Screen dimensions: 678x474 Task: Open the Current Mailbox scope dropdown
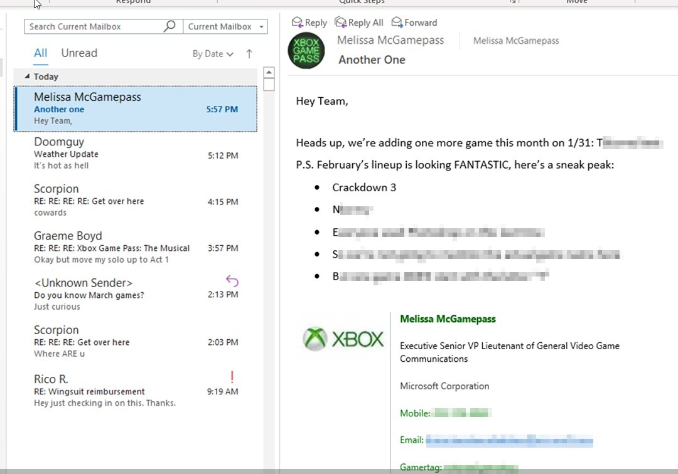(225, 26)
